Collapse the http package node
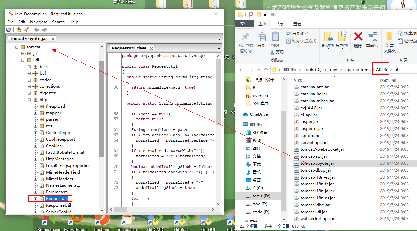Screen dimensions: 417x231 click(29, 100)
